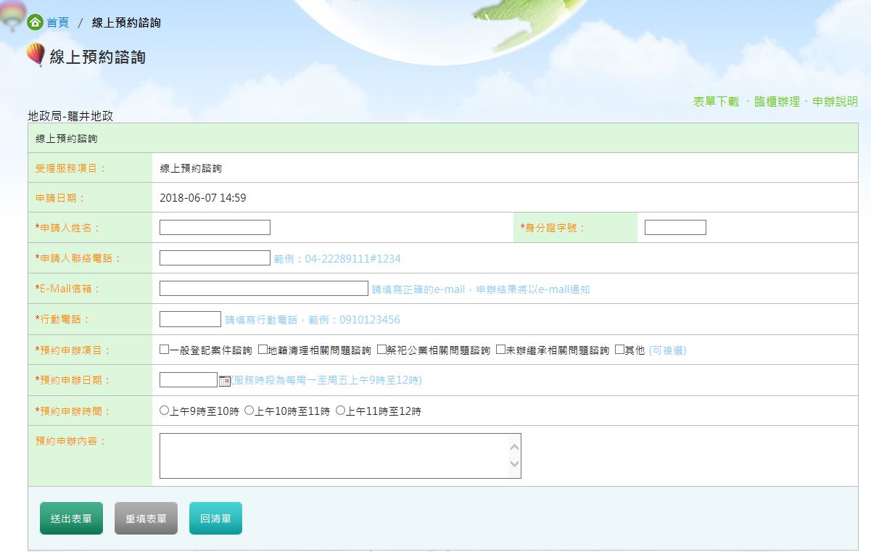Open the 表單下載 link
This screenshot has width=871, height=552.
(x=716, y=102)
